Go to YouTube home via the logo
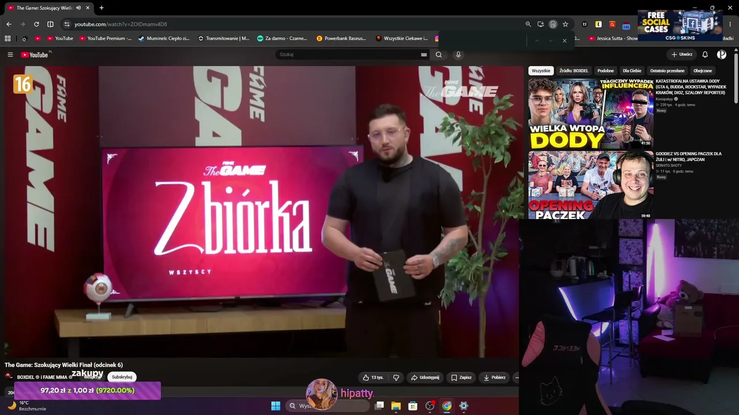The image size is (739, 415). [x=35, y=55]
